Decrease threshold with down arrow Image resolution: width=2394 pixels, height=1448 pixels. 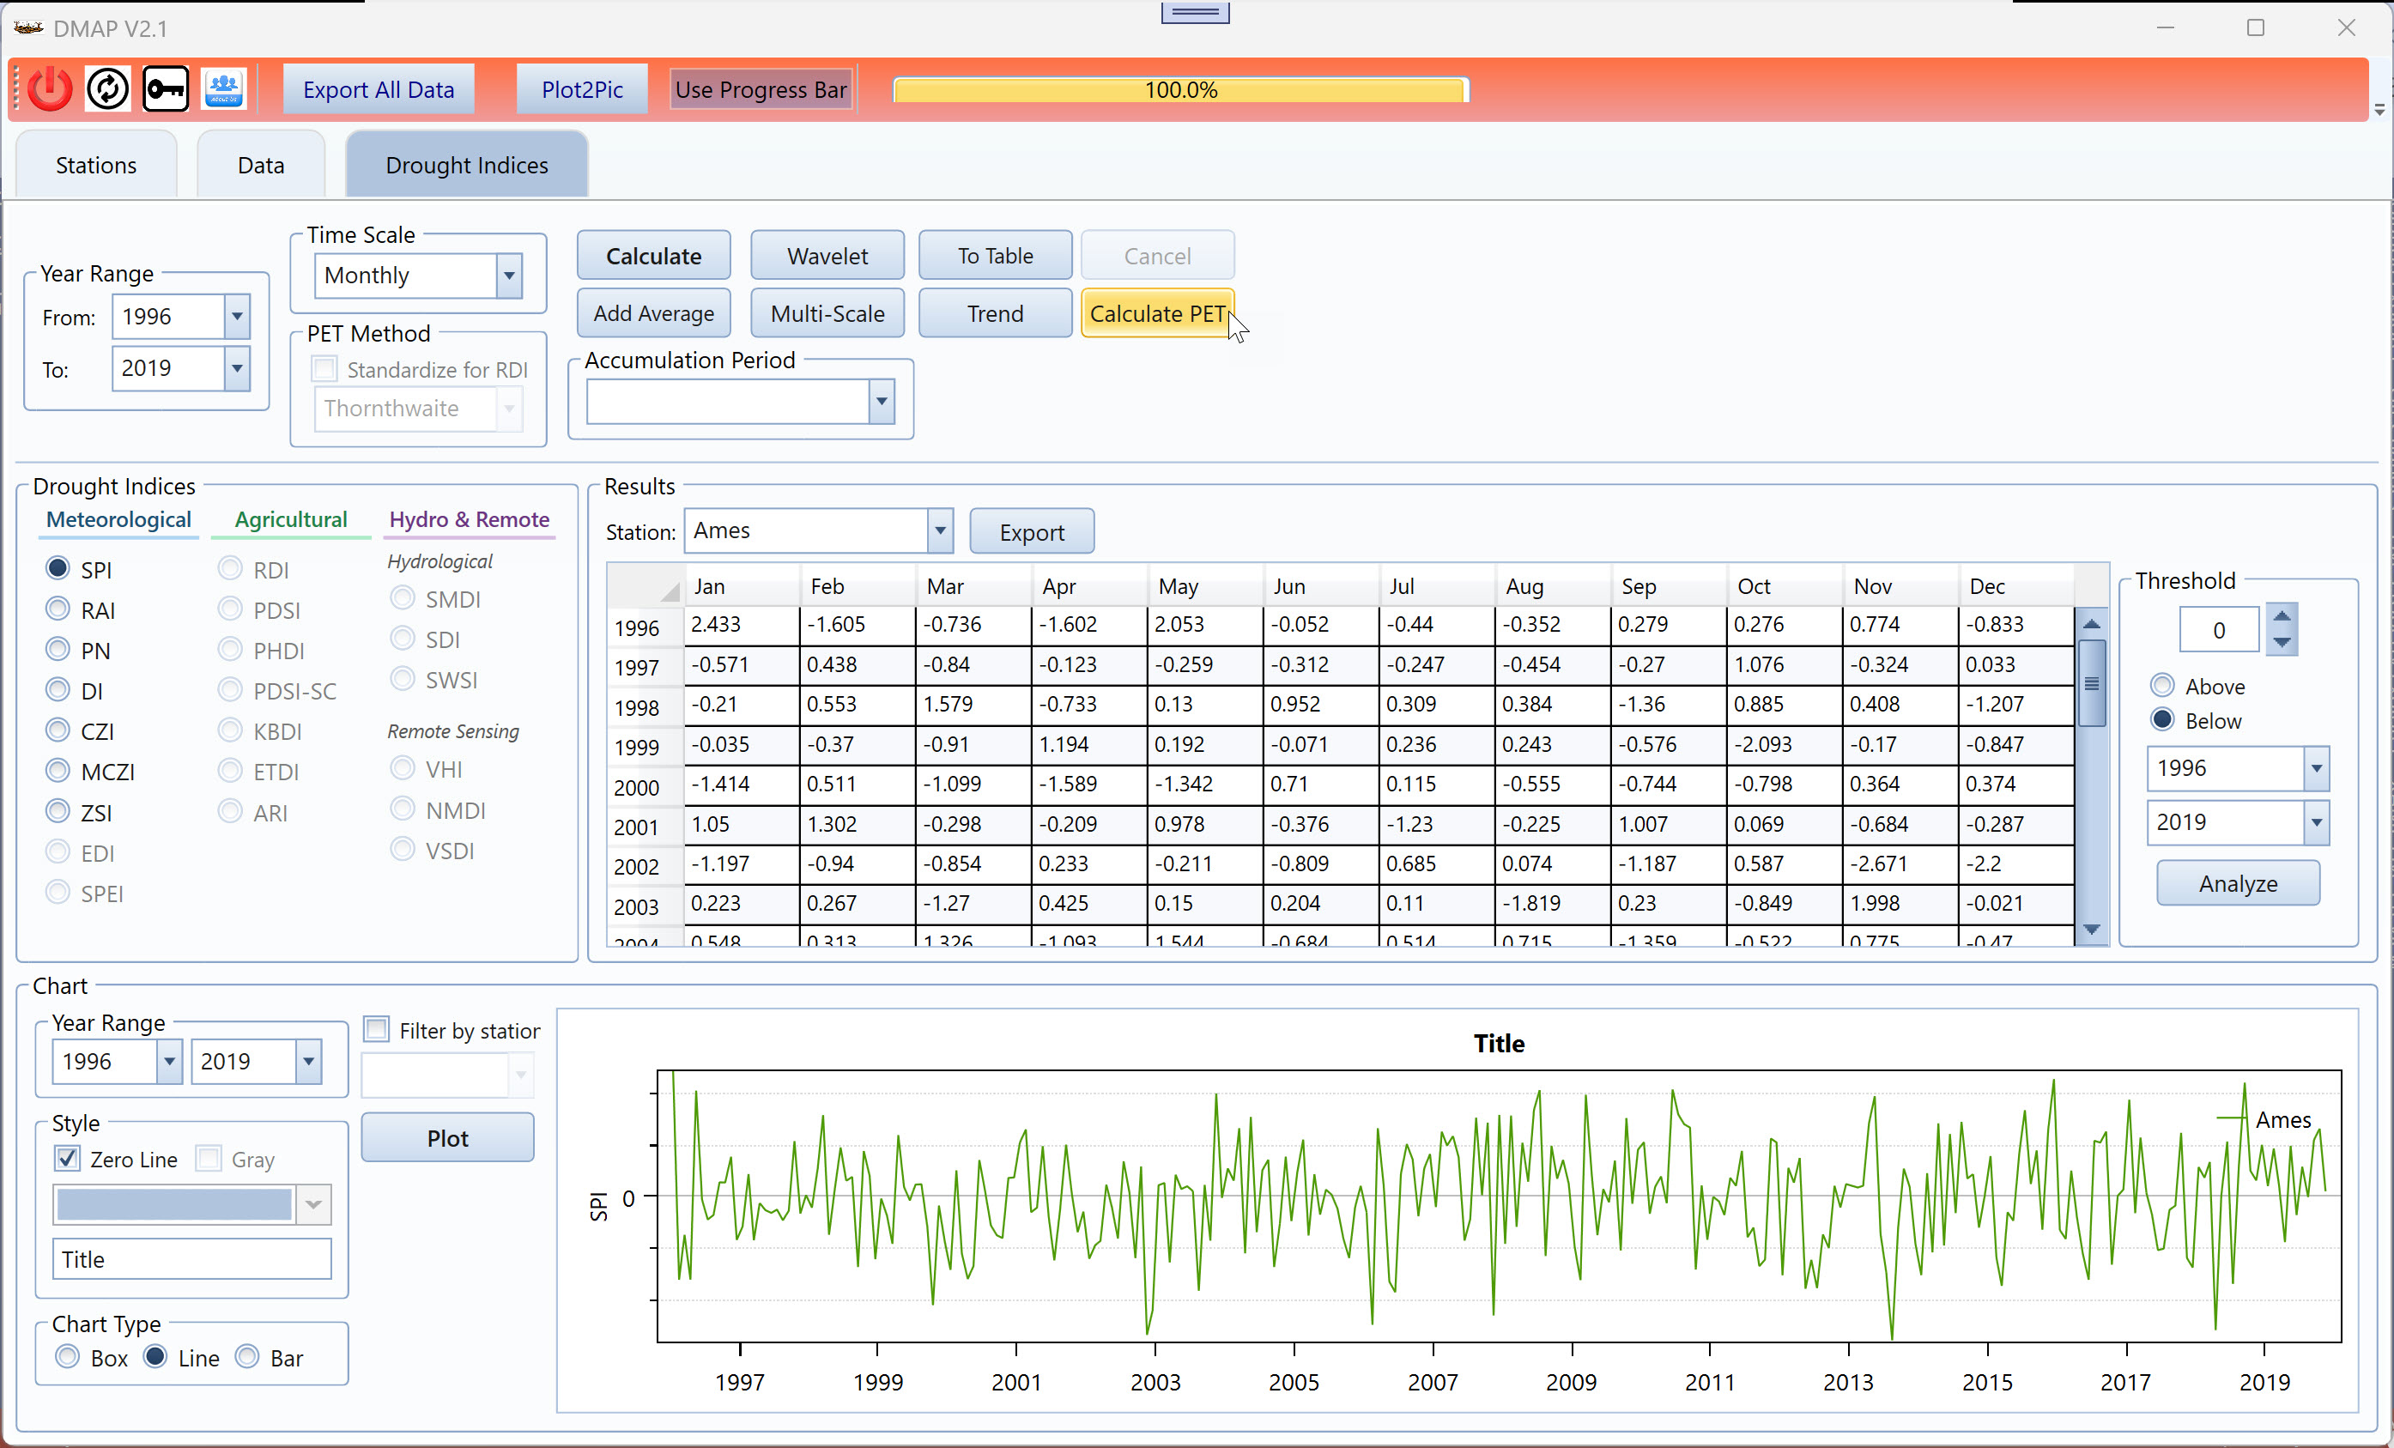[2282, 642]
